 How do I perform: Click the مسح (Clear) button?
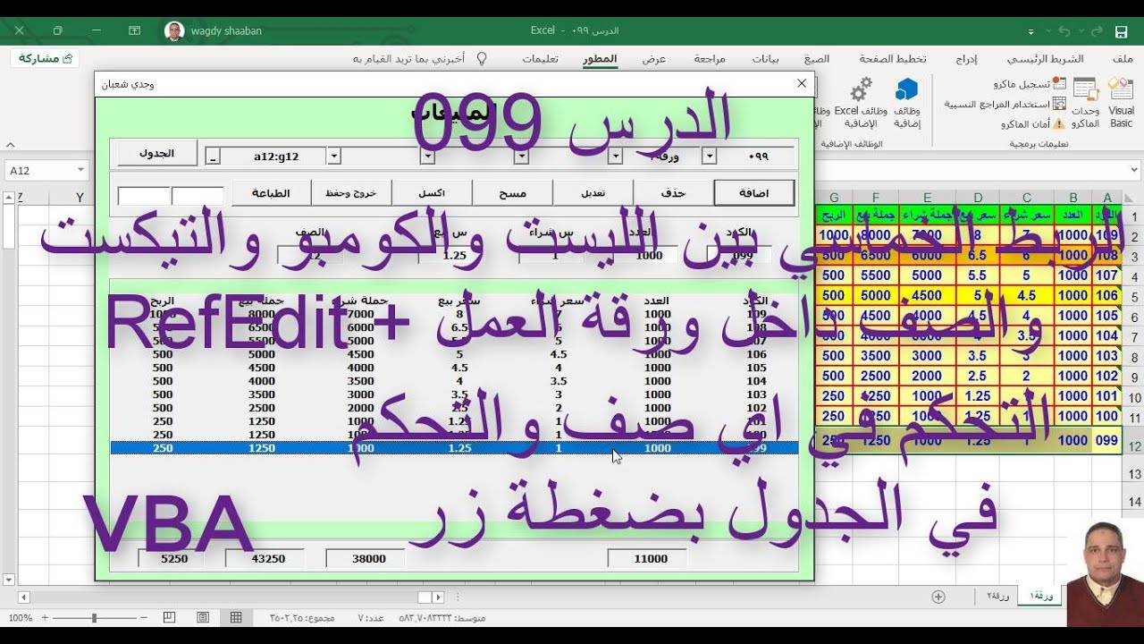point(513,193)
